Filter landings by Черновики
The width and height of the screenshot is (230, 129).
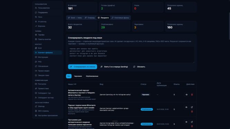(78, 76)
